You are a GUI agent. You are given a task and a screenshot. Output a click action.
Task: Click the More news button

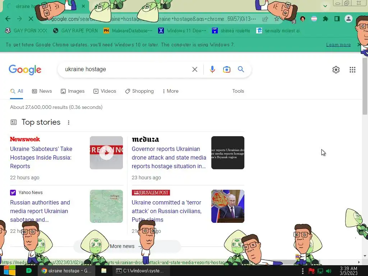pyautogui.click(x=127, y=246)
